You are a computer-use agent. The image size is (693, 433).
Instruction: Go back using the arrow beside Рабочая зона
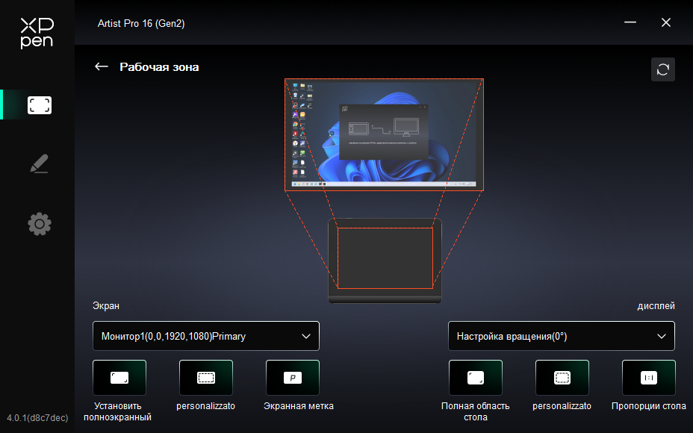coord(102,66)
